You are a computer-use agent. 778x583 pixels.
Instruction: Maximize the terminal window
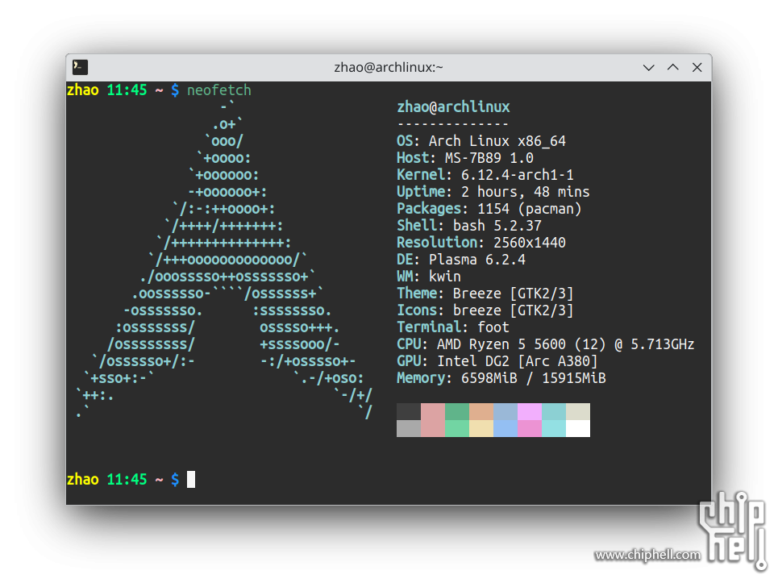(673, 67)
